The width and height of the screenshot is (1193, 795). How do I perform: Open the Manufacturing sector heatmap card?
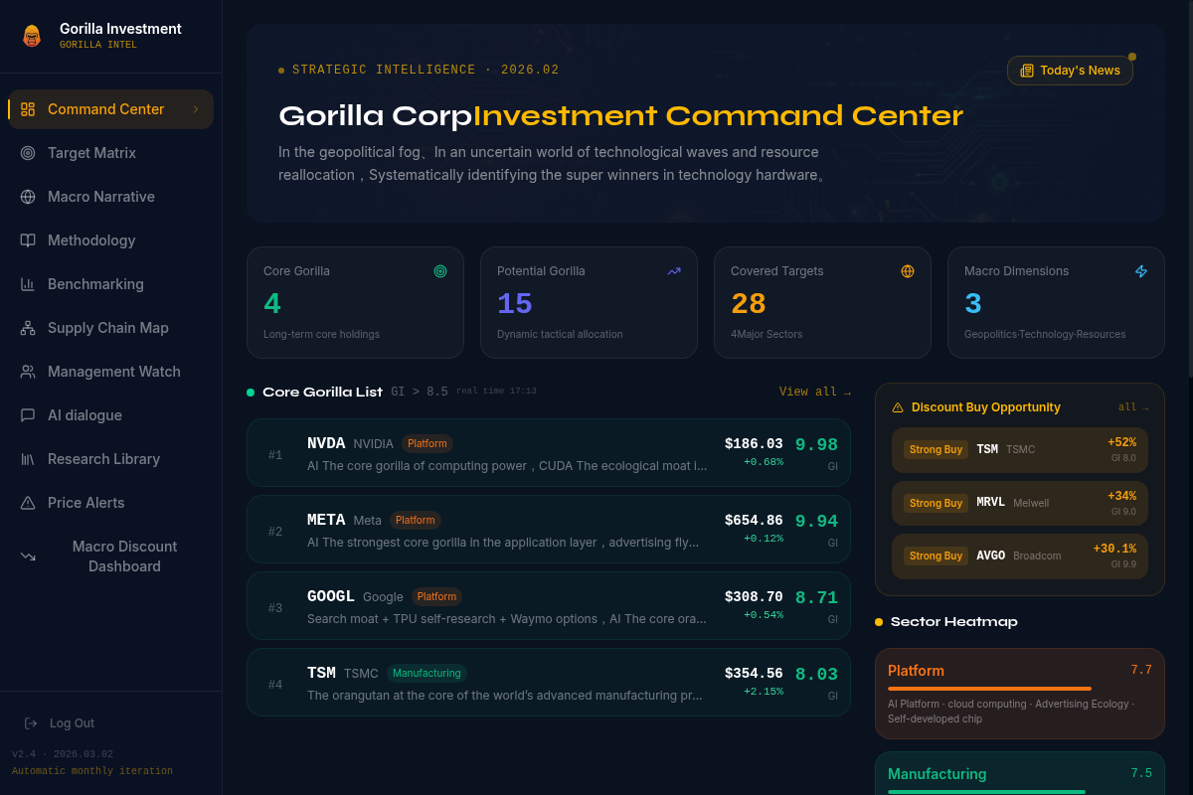1019,773
